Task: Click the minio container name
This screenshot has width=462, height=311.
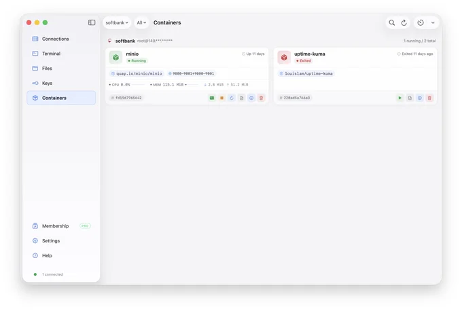Action: click(x=132, y=54)
